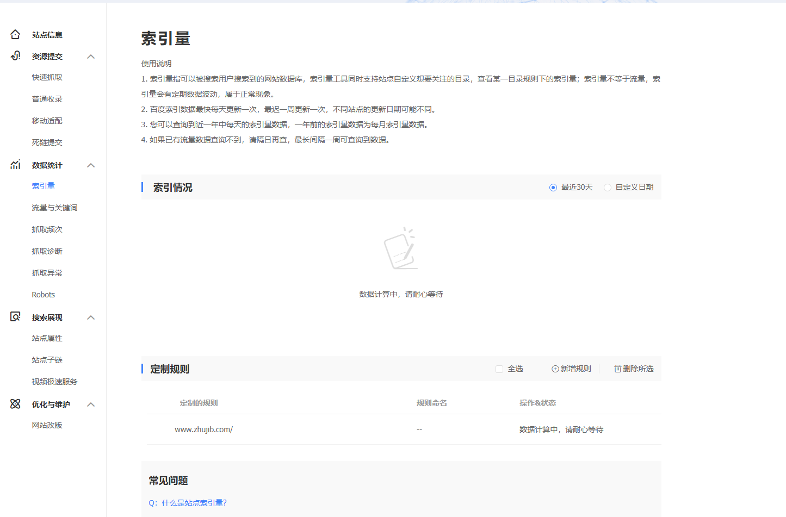786x517 pixels.
Task: Go to 抓取诊断 sidebar item
Action: tap(47, 251)
